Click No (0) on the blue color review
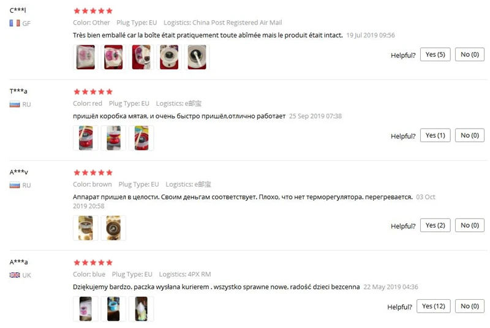490x328 pixels. (469, 306)
